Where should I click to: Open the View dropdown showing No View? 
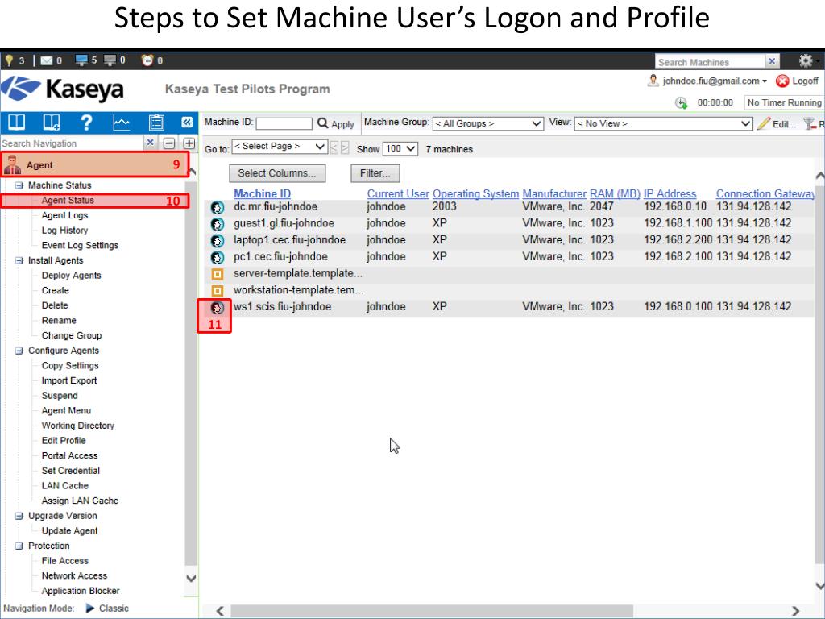pos(663,123)
